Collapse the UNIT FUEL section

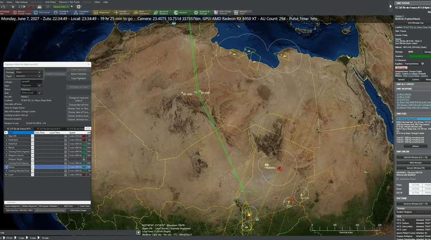tap(413, 113)
